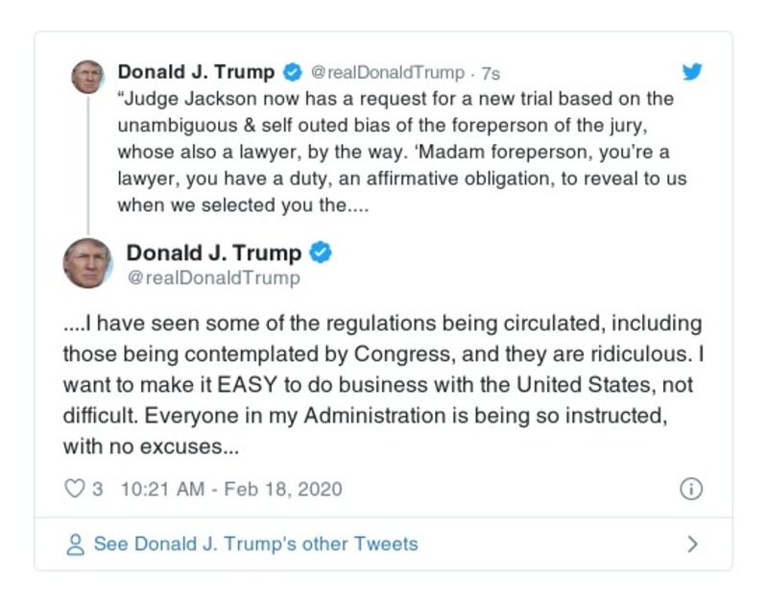Select the Judge Jackson parent tweet text

click(x=394, y=152)
